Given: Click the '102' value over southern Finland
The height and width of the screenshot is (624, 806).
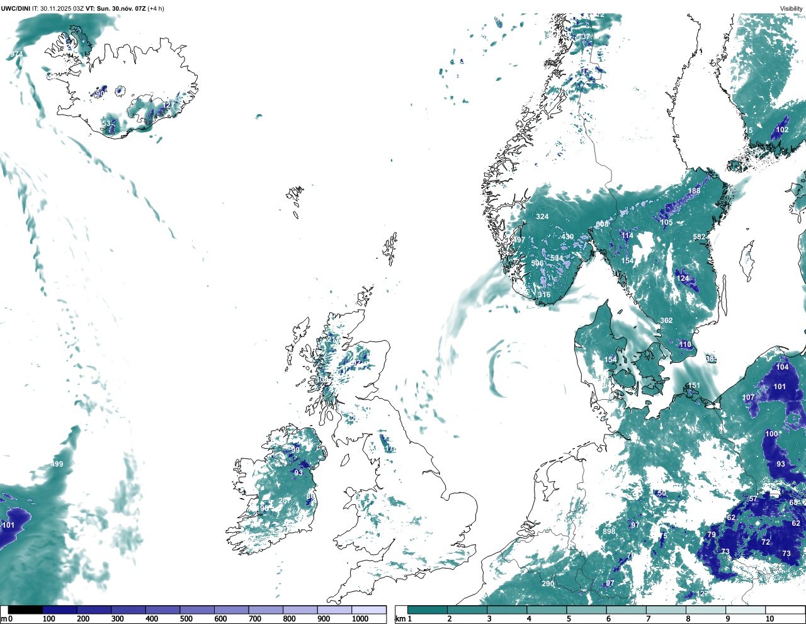Looking at the screenshot, I should tap(782, 130).
